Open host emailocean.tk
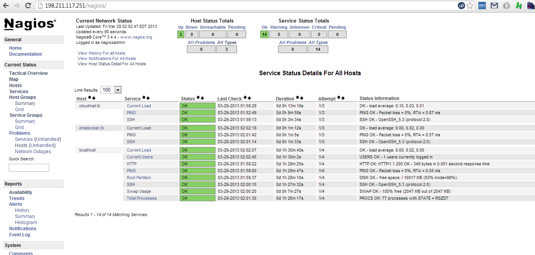This screenshot has width=535, height=255. 92,128
